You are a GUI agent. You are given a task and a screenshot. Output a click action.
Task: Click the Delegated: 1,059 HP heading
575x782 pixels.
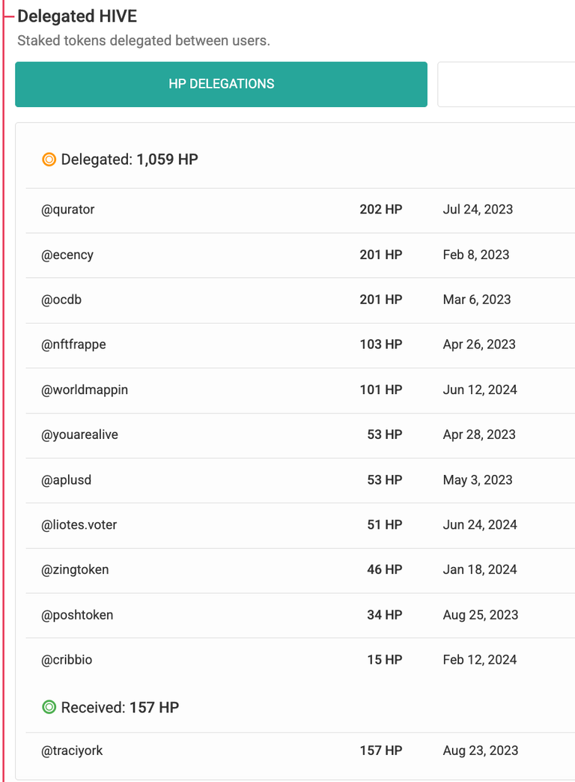[130, 160]
